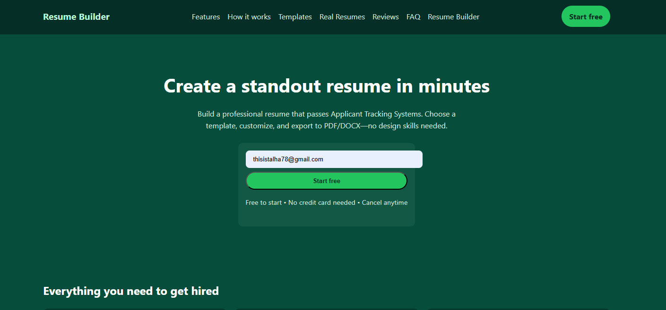Open the Reviews section

coord(385,17)
